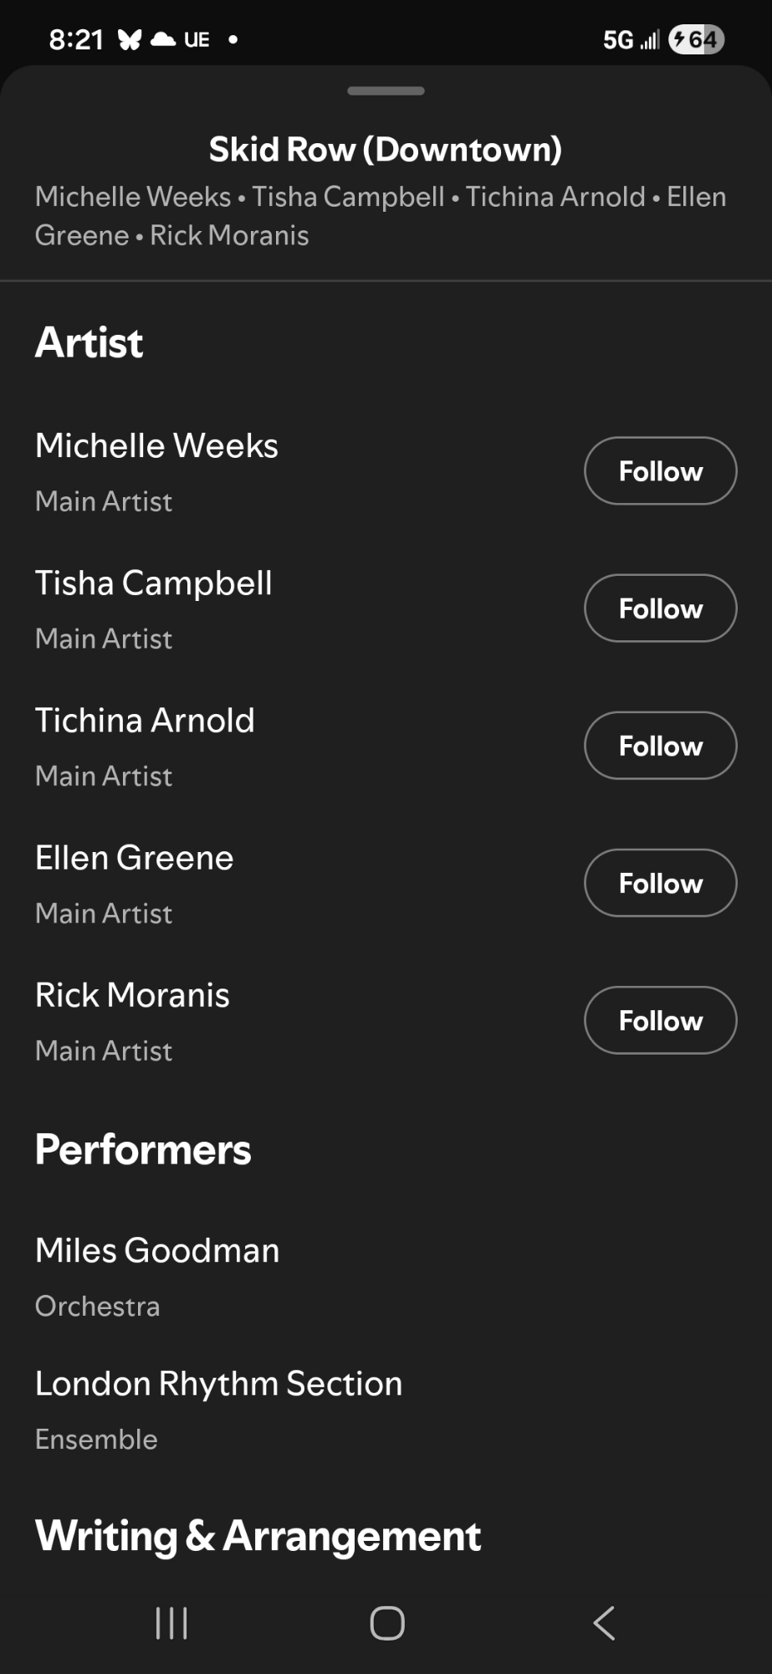Follow Tisha Campbell

[x=660, y=608]
